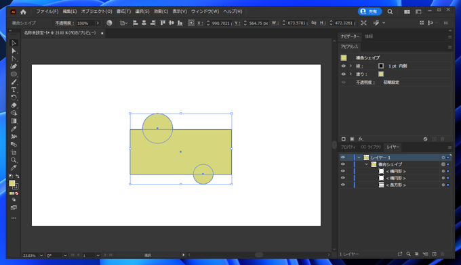Open the Layers panel flyout menu
This screenshot has width=461, height=265.
click(x=449, y=147)
